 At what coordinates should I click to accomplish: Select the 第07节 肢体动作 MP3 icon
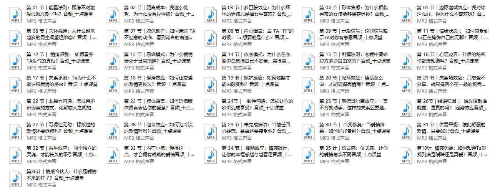(113, 37)
